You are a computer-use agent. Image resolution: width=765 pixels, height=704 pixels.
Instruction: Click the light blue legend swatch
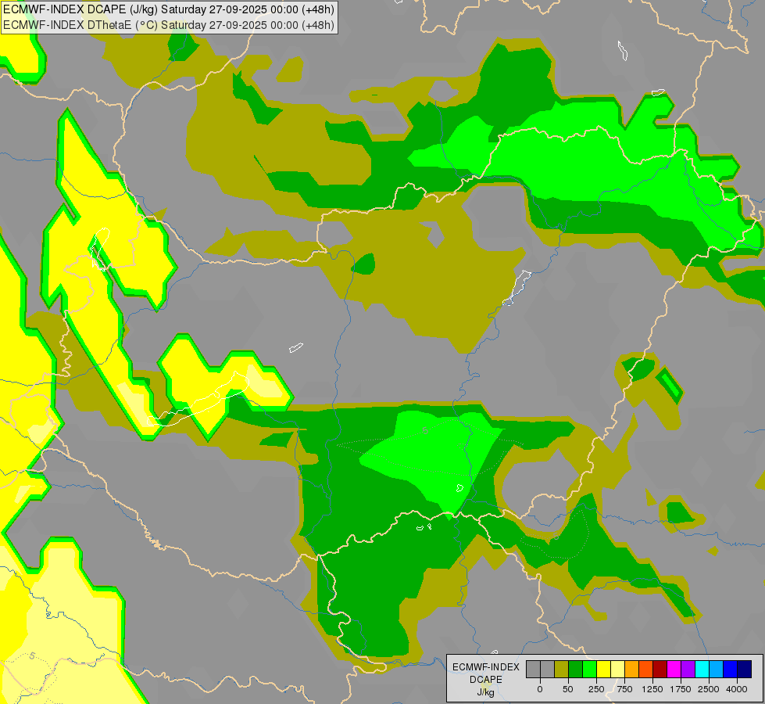pos(717,669)
